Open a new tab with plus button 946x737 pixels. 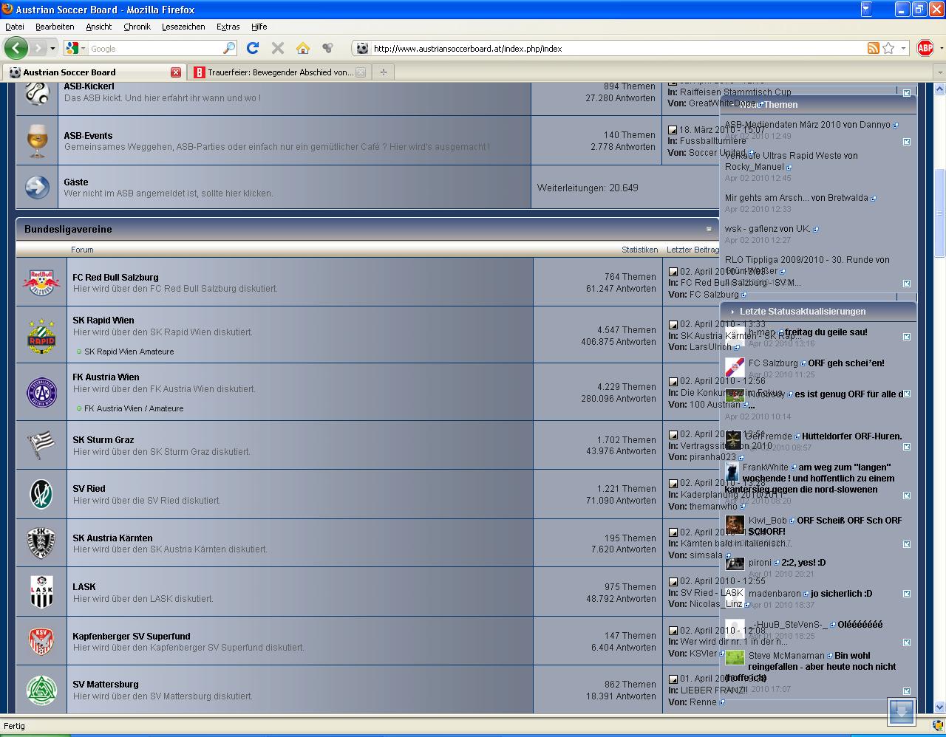[383, 72]
